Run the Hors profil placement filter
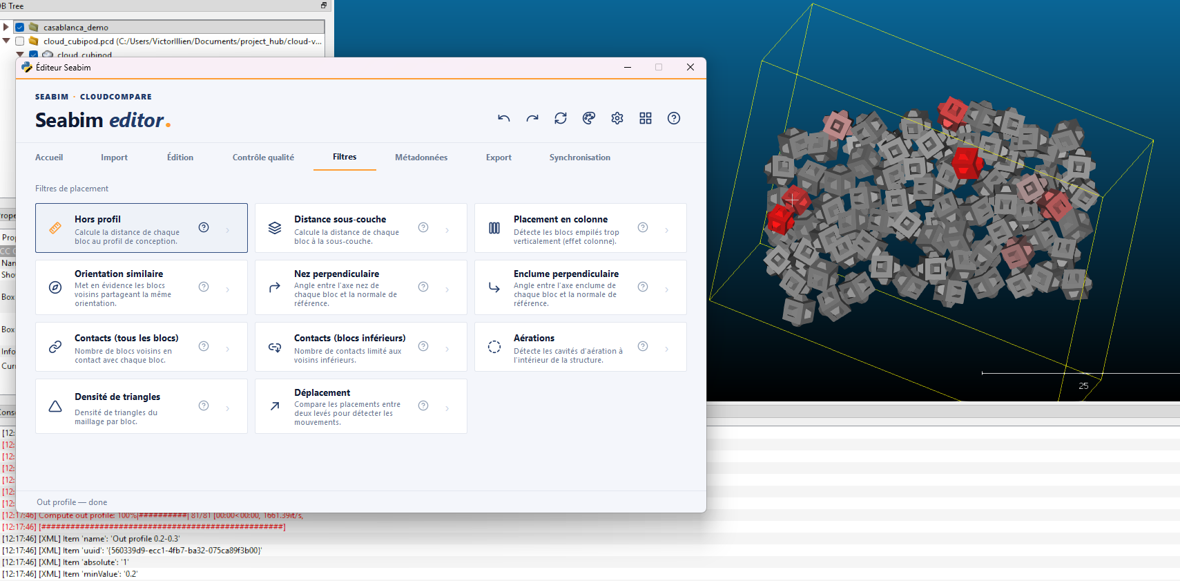This screenshot has height=581, width=1180. [x=142, y=228]
